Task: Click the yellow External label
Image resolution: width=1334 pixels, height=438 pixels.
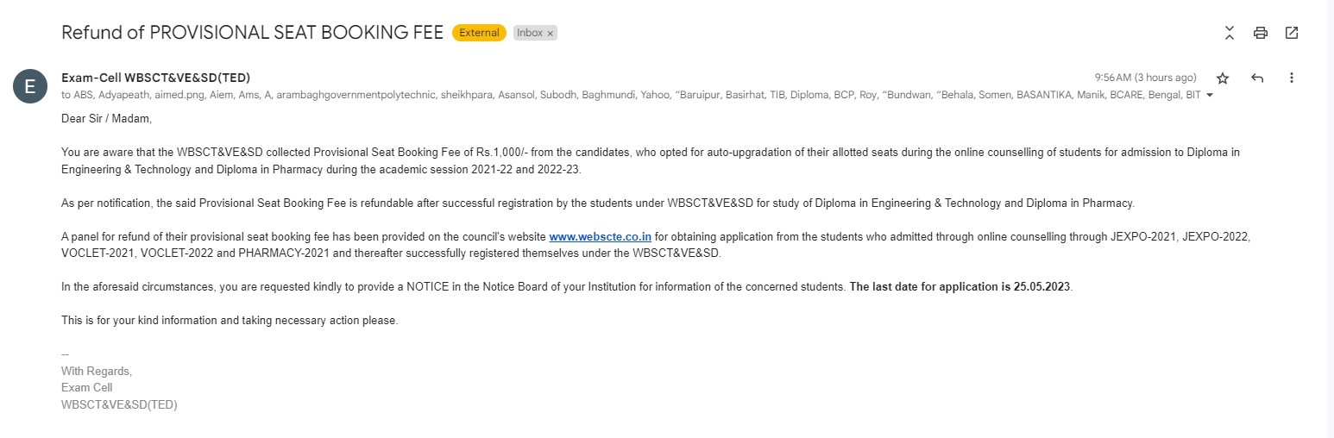Action: pyautogui.click(x=479, y=33)
